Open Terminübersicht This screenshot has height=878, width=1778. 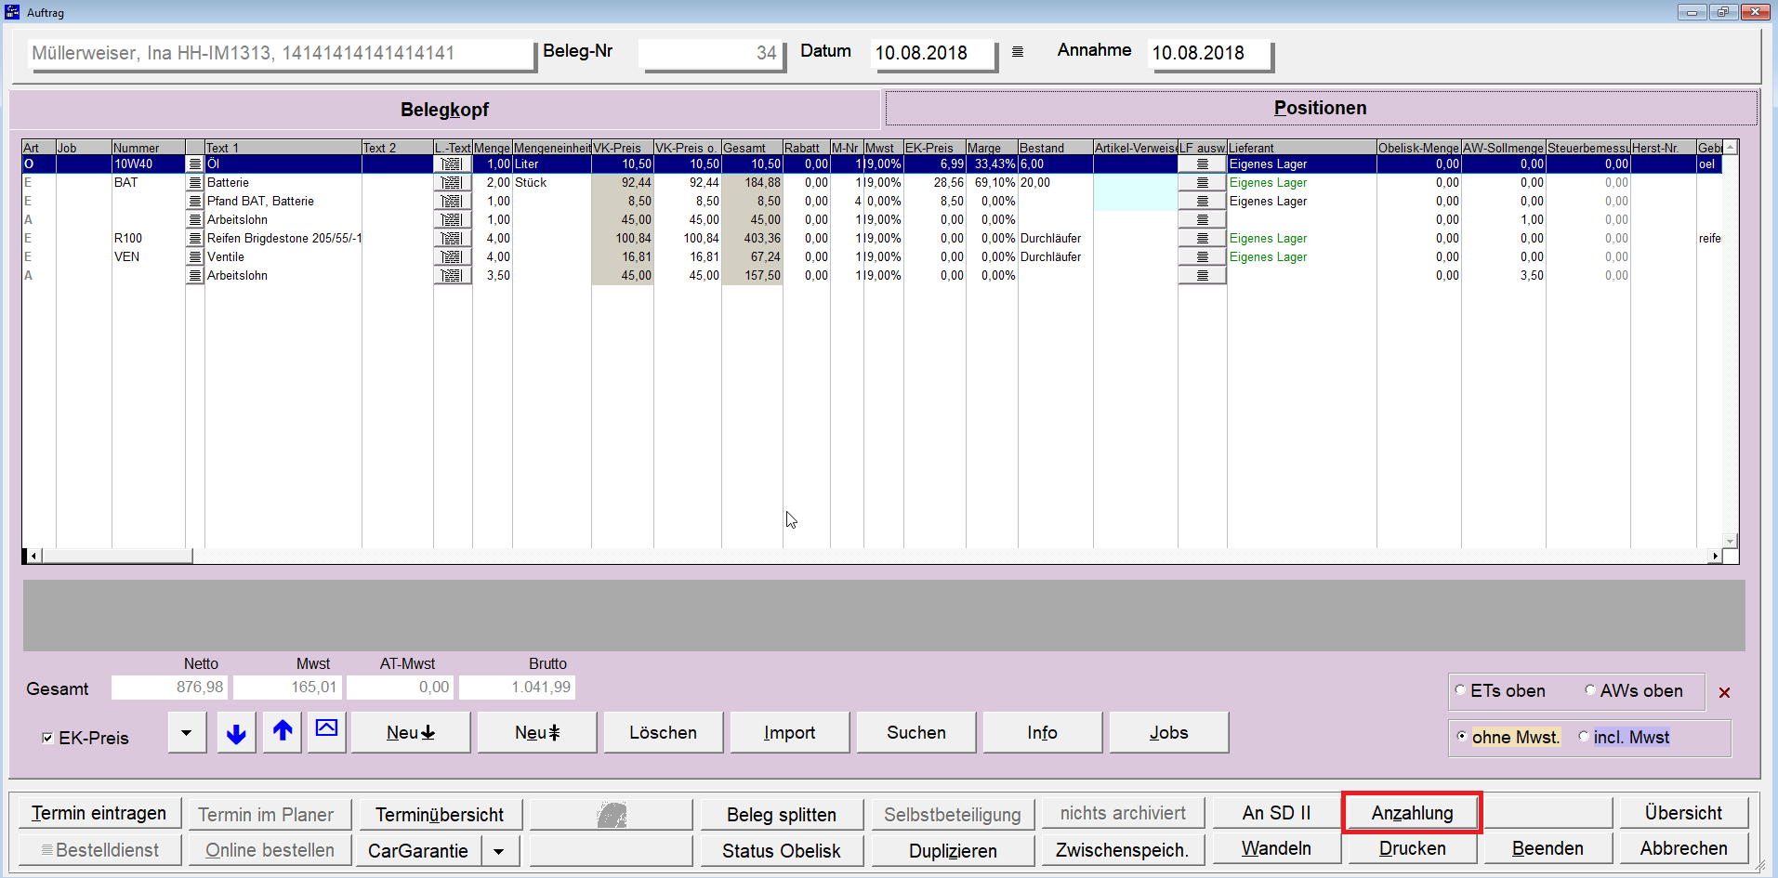tap(440, 814)
